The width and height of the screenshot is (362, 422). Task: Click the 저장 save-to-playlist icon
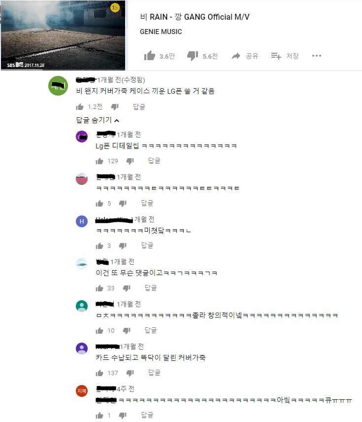276,56
